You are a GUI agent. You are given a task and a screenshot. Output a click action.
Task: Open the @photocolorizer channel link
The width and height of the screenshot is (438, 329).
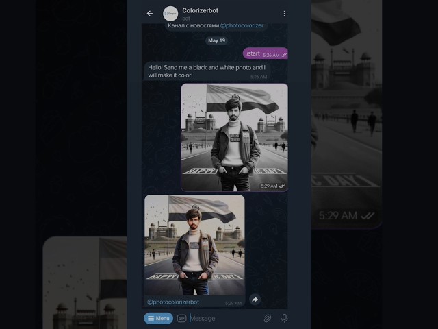(x=242, y=25)
